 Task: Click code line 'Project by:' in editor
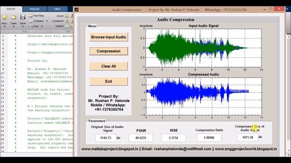[37, 61]
